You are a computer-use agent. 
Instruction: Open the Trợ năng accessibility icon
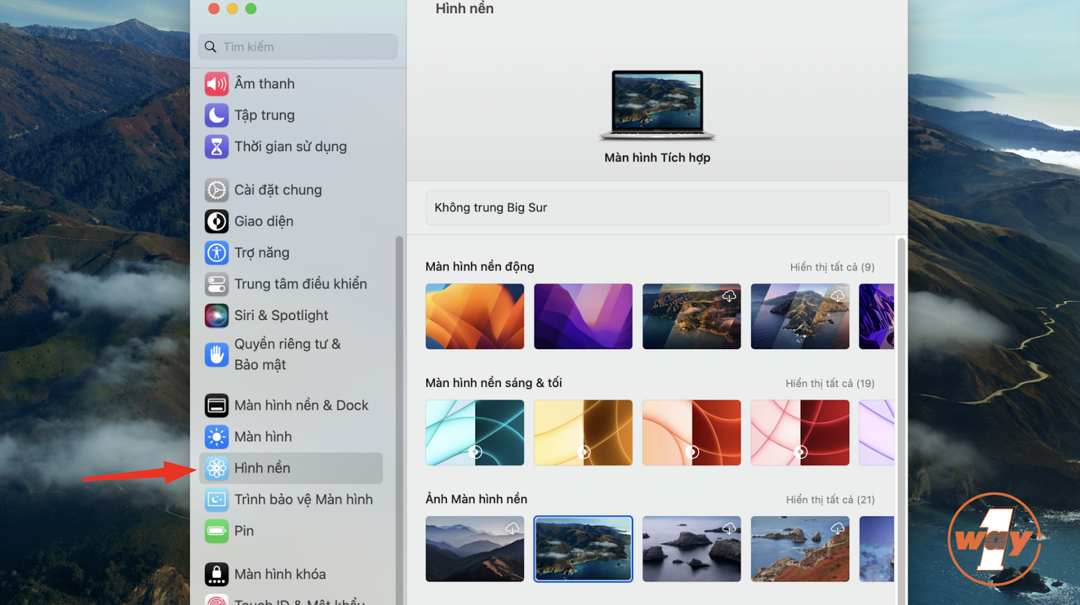[217, 253]
